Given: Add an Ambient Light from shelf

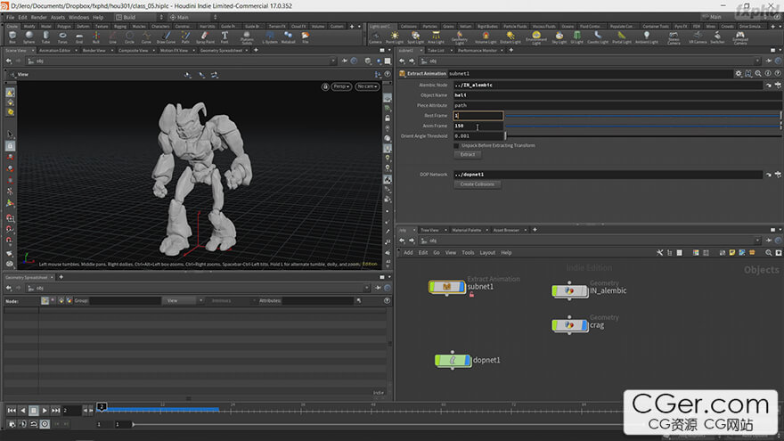Looking at the screenshot, I should (647, 37).
